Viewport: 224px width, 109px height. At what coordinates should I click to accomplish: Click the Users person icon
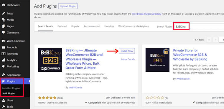4,100
